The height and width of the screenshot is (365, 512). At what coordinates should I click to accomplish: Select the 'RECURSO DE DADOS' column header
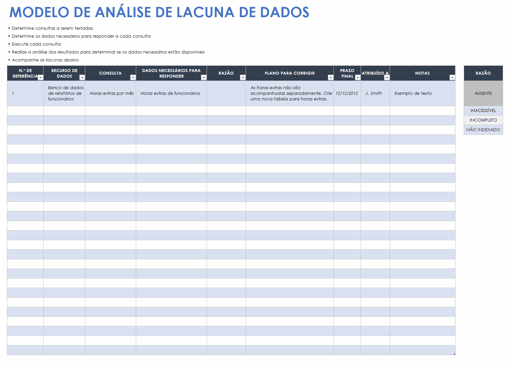64,73
